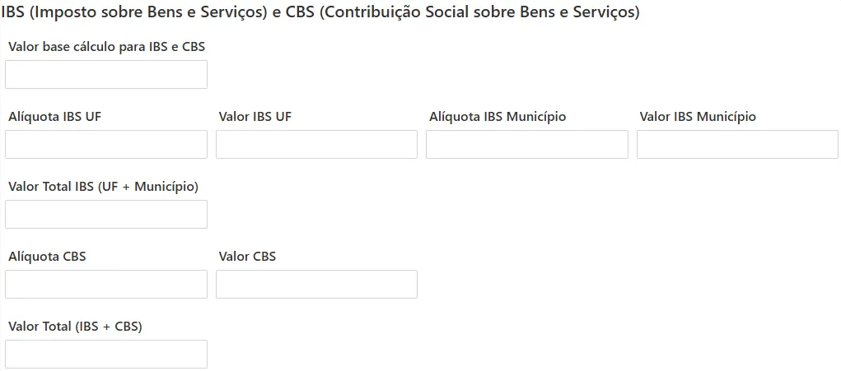Focus the Valor IBS Município input

coord(737,145)
